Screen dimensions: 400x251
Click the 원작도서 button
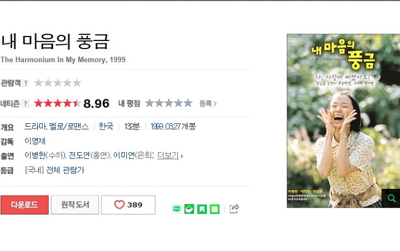coord(75,205)
